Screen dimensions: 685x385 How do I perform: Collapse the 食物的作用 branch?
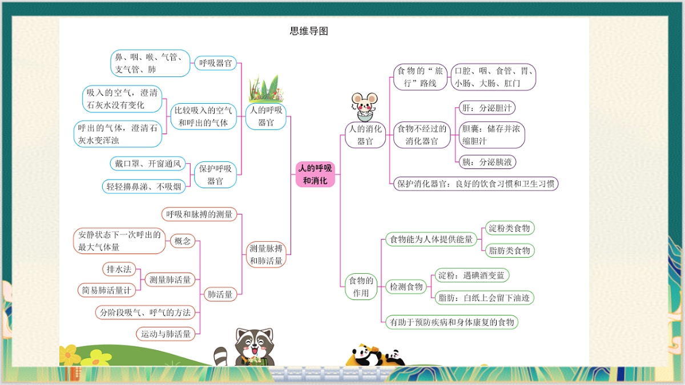click(x=360, y=287)
